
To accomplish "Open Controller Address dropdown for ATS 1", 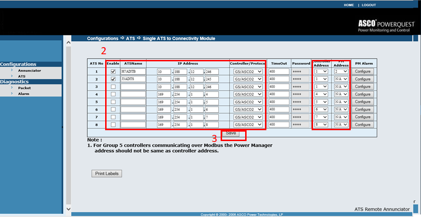I will point(322,72).
